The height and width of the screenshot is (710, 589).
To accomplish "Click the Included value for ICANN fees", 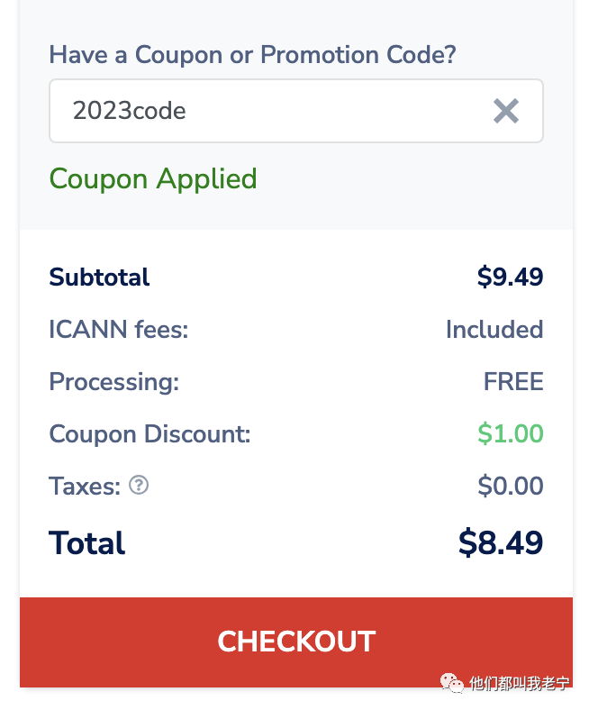I will click(494, 330).
